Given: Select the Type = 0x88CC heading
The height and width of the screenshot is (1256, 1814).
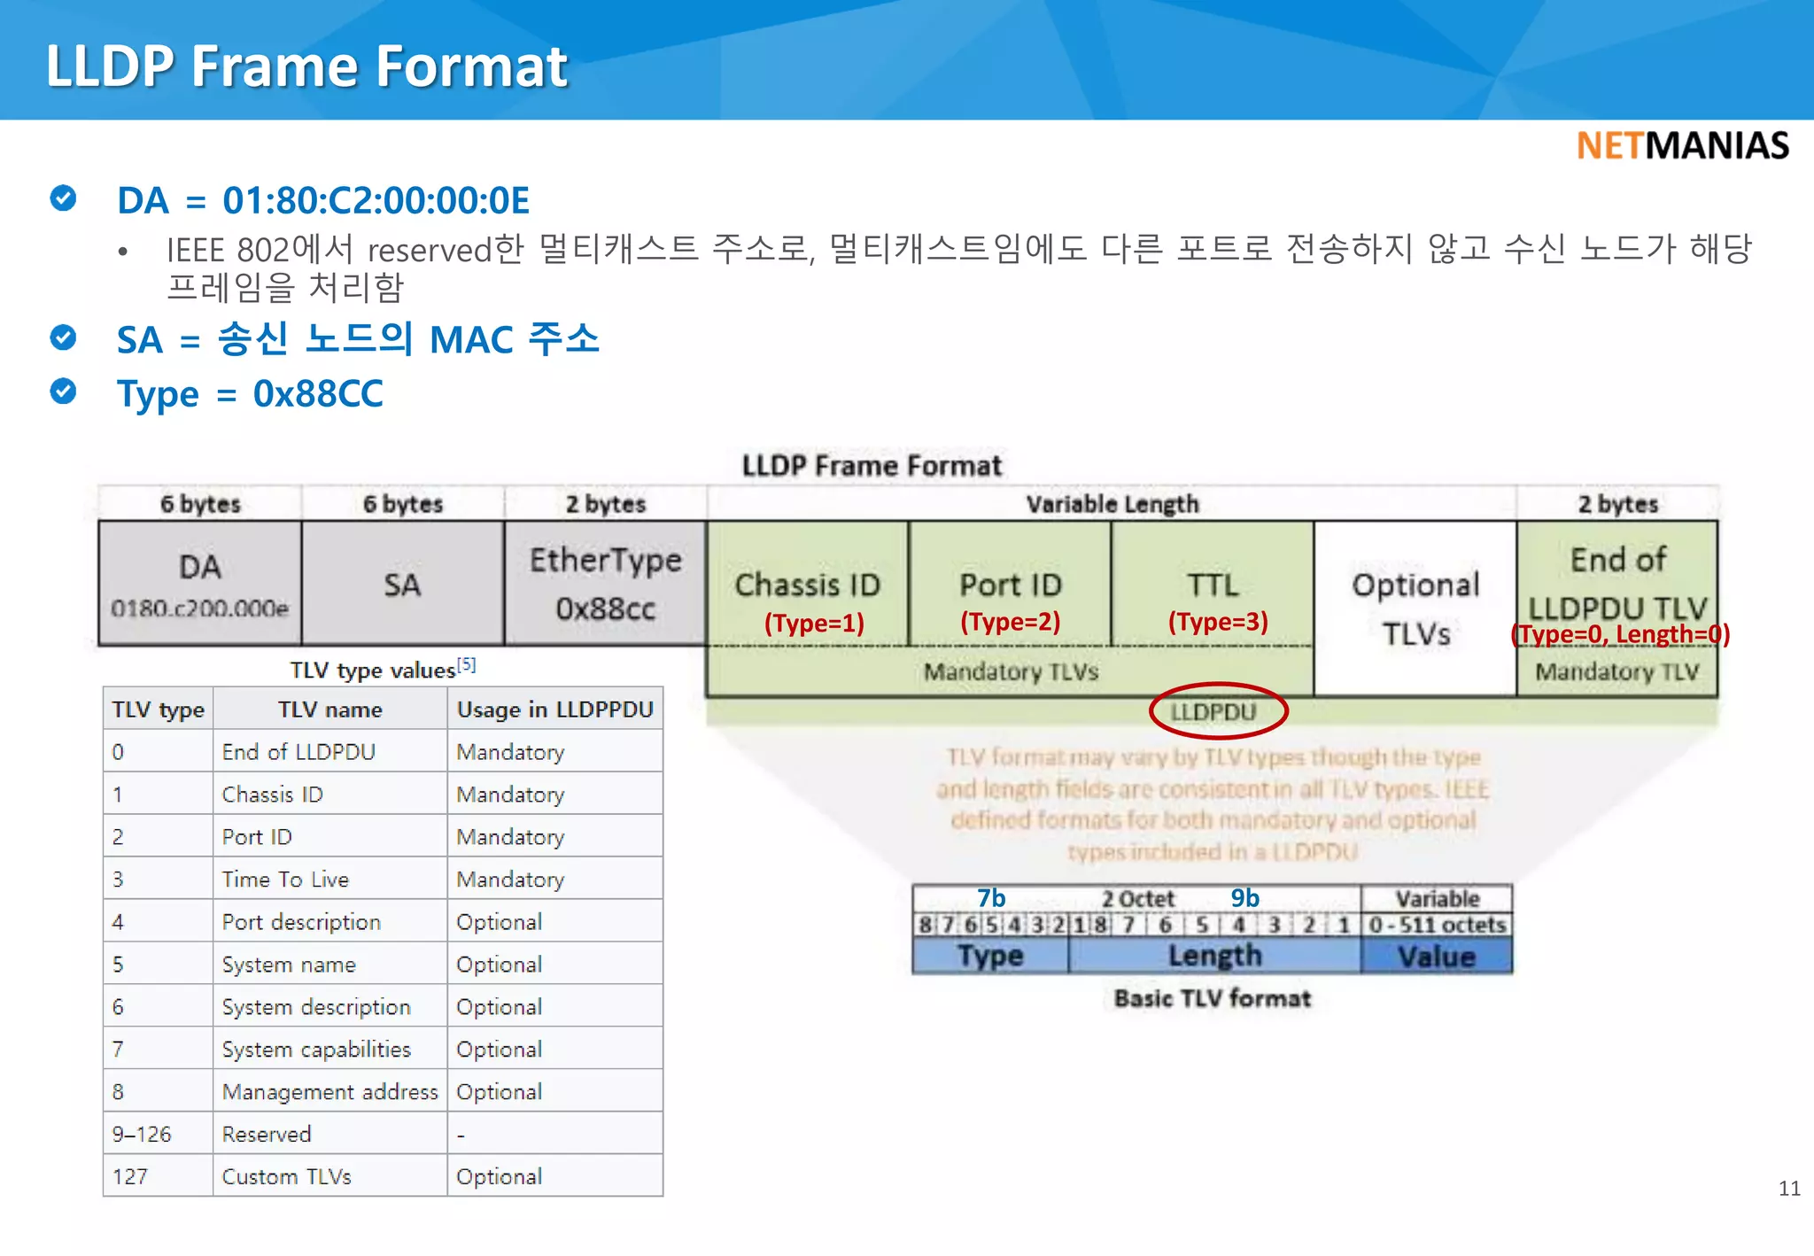Looking at the screenshot, I should pyautogui.click(x=250, y=394).
